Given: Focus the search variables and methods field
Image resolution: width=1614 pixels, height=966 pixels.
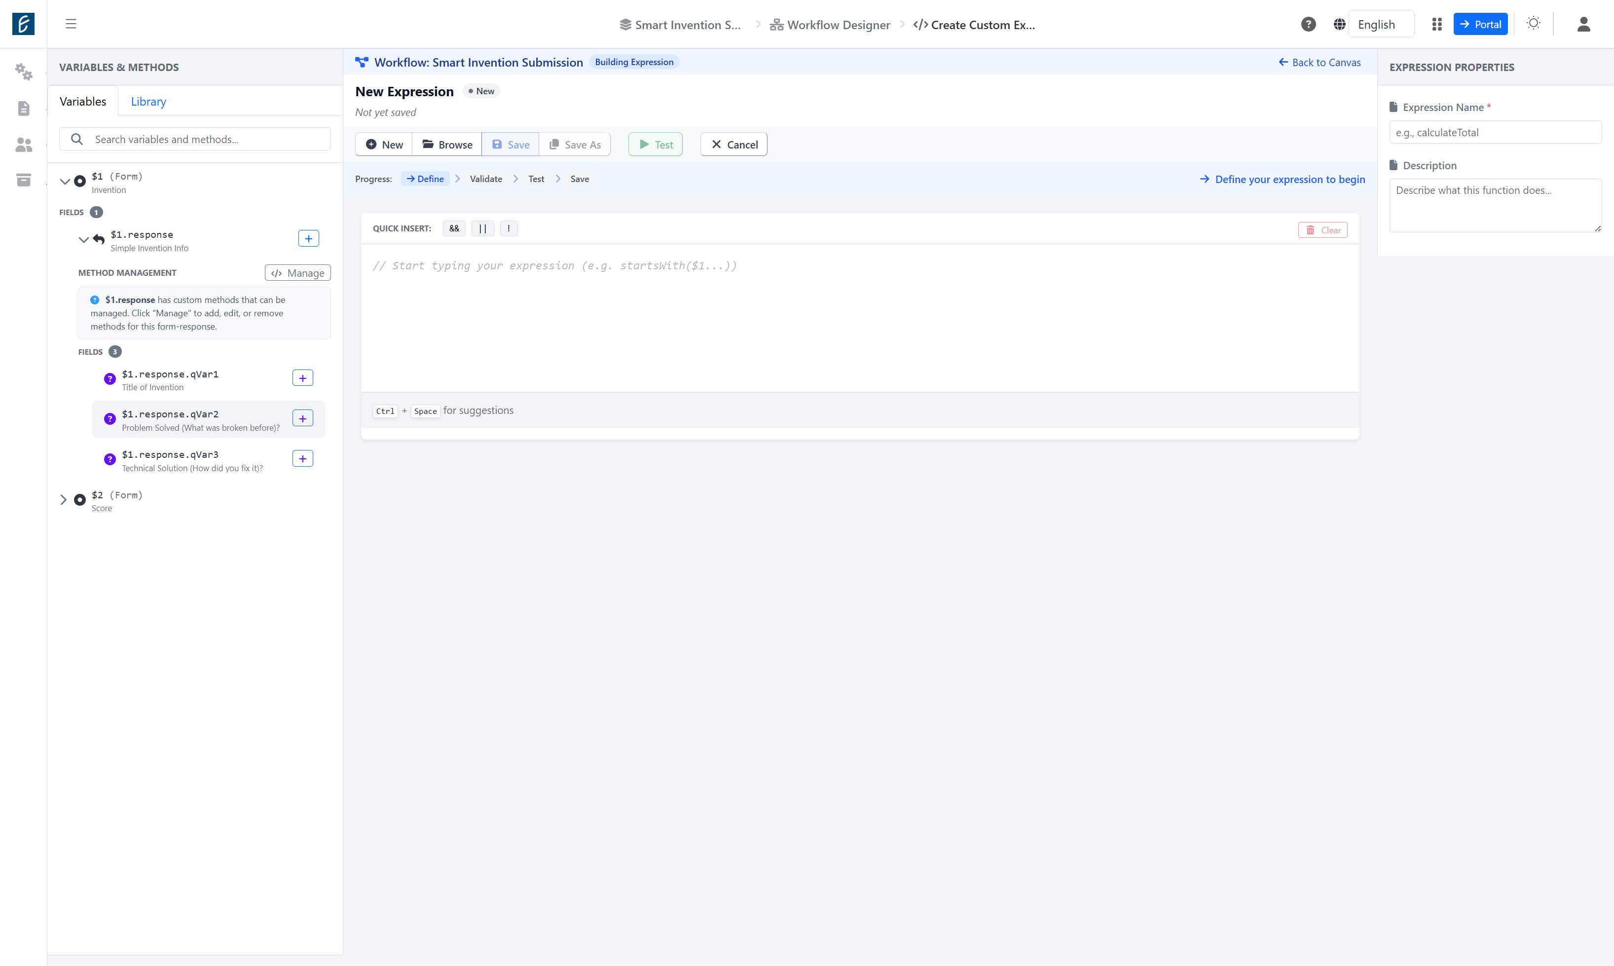Looking at the screenshot, I should (x=195, y=139).
